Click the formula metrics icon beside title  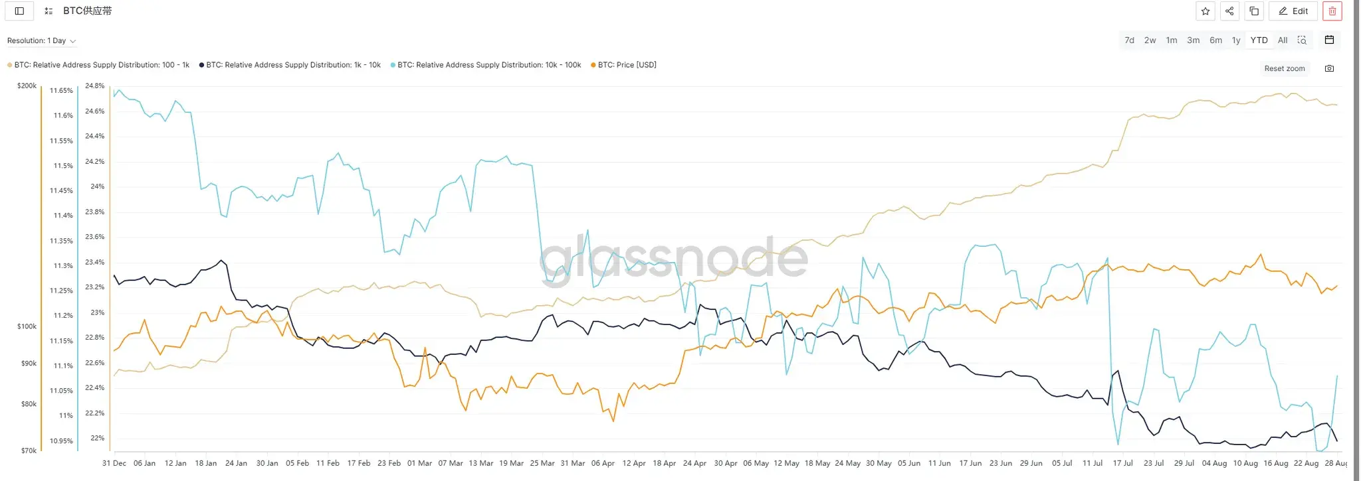pyautogui.click(x=49, y=11)
